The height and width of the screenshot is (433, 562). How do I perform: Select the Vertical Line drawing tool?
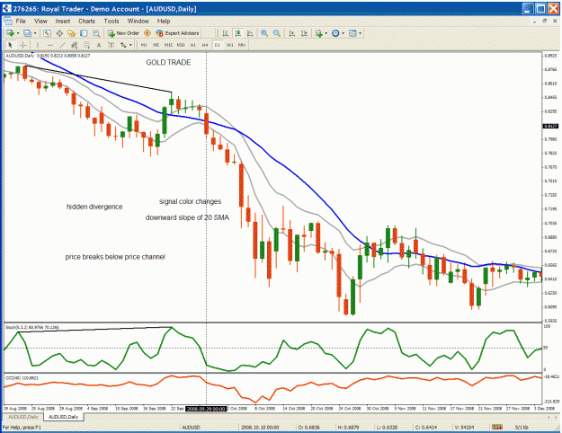[x=38, y=45]
